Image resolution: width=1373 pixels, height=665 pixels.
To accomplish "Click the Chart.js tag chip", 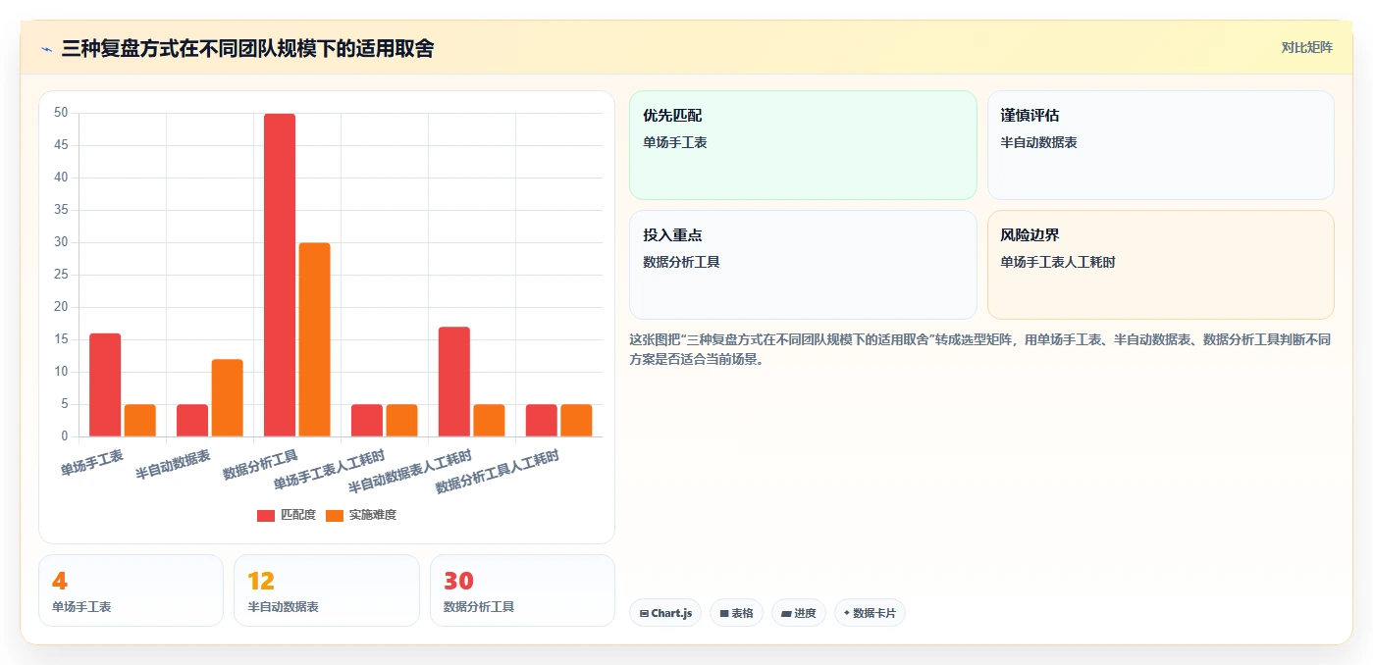I will [x=665, y=613].
